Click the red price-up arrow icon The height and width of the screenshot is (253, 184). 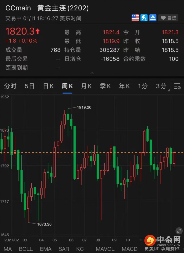(38, 31)
